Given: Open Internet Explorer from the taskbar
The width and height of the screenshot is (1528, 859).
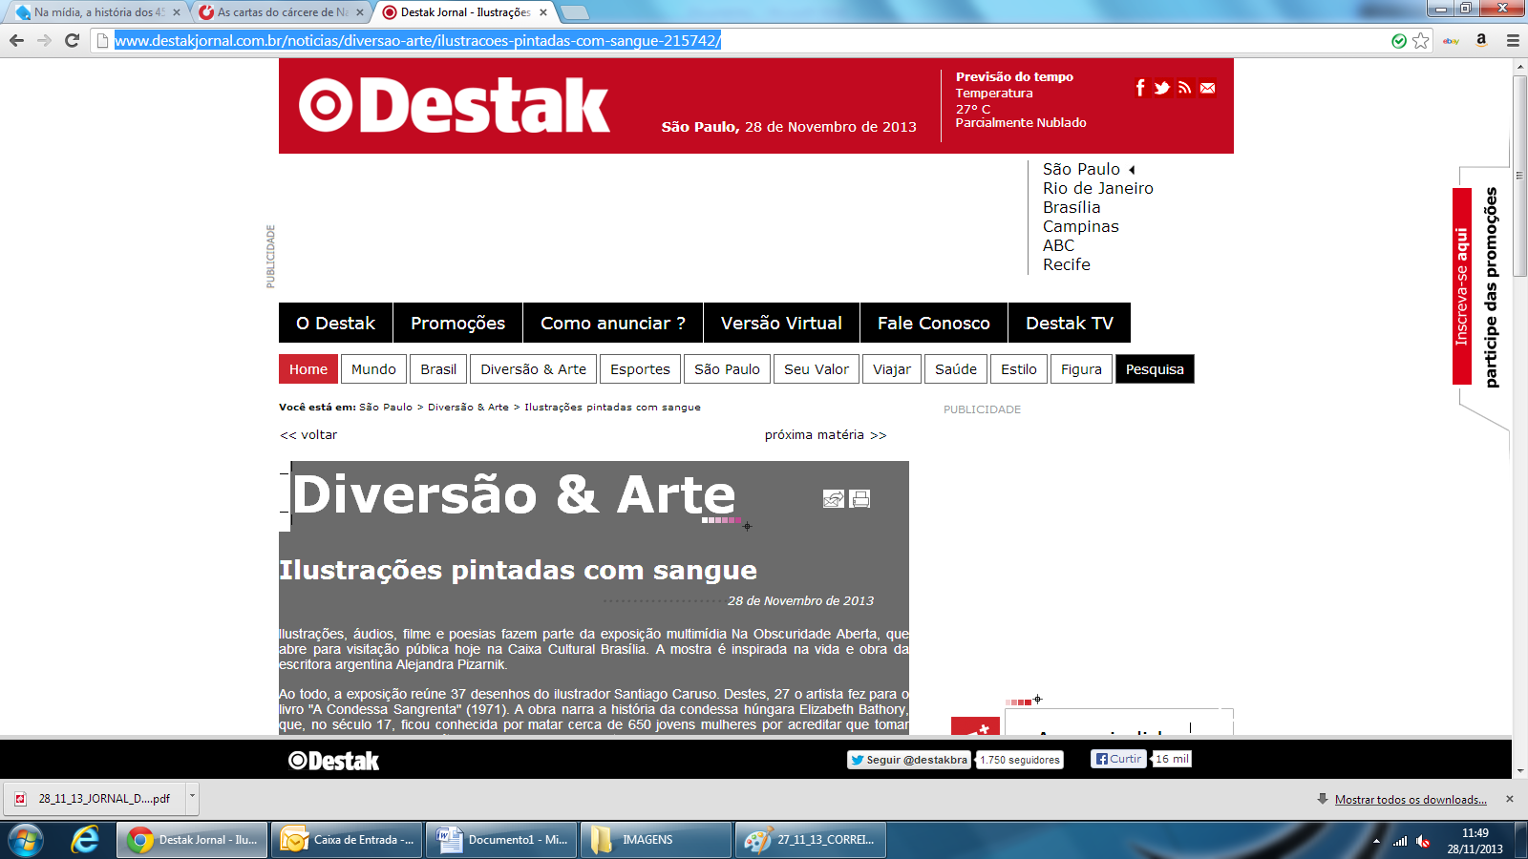Looking at the screenshot, I should 85,840.
